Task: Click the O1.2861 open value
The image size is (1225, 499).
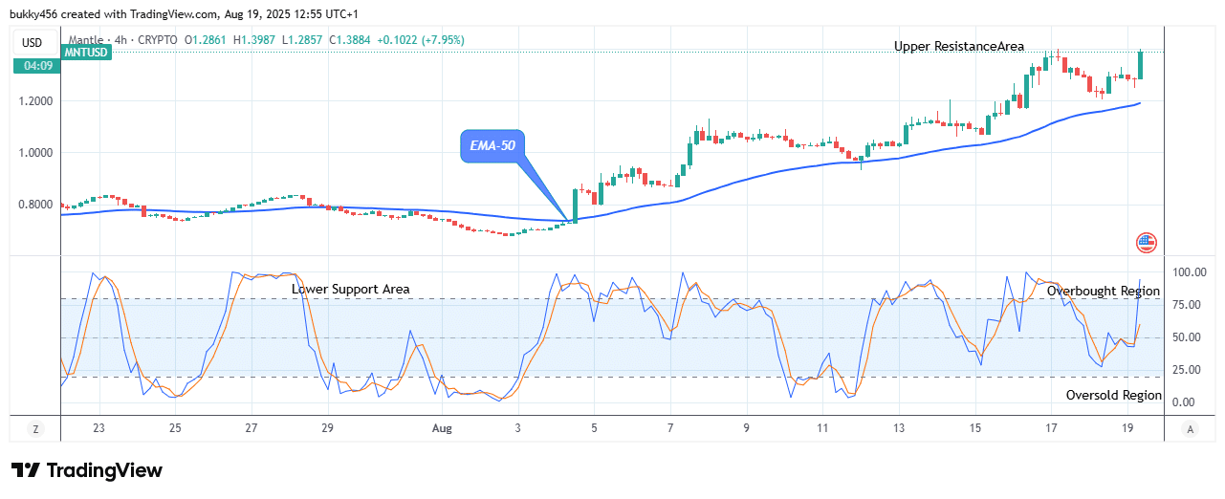Action: pyautogui.click(x=207, y=40)
